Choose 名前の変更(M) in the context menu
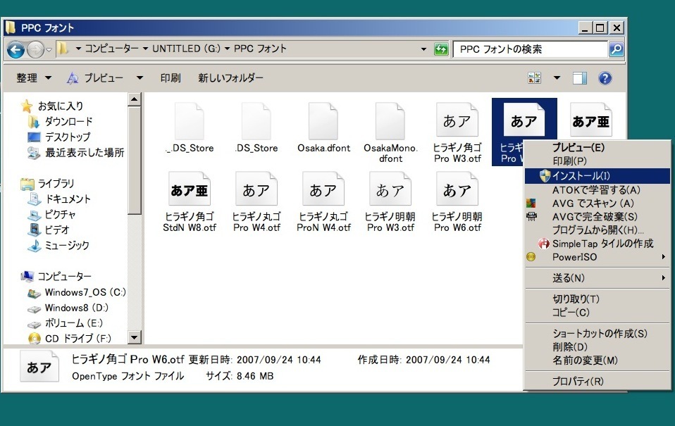The width and height of the screenshot is (675, 426). point(585,361)
